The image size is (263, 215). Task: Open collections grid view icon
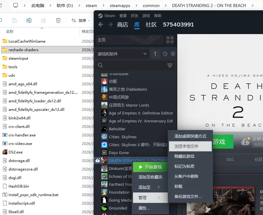pyautogui.click(x=170, y=40)
